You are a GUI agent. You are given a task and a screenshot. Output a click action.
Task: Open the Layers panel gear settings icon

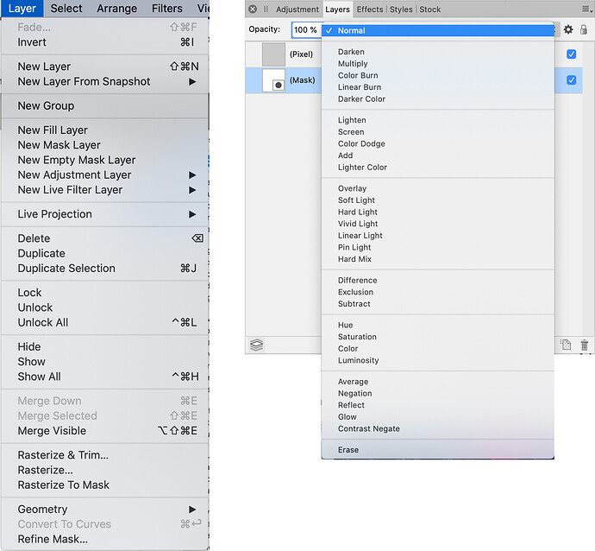(568, 29)
